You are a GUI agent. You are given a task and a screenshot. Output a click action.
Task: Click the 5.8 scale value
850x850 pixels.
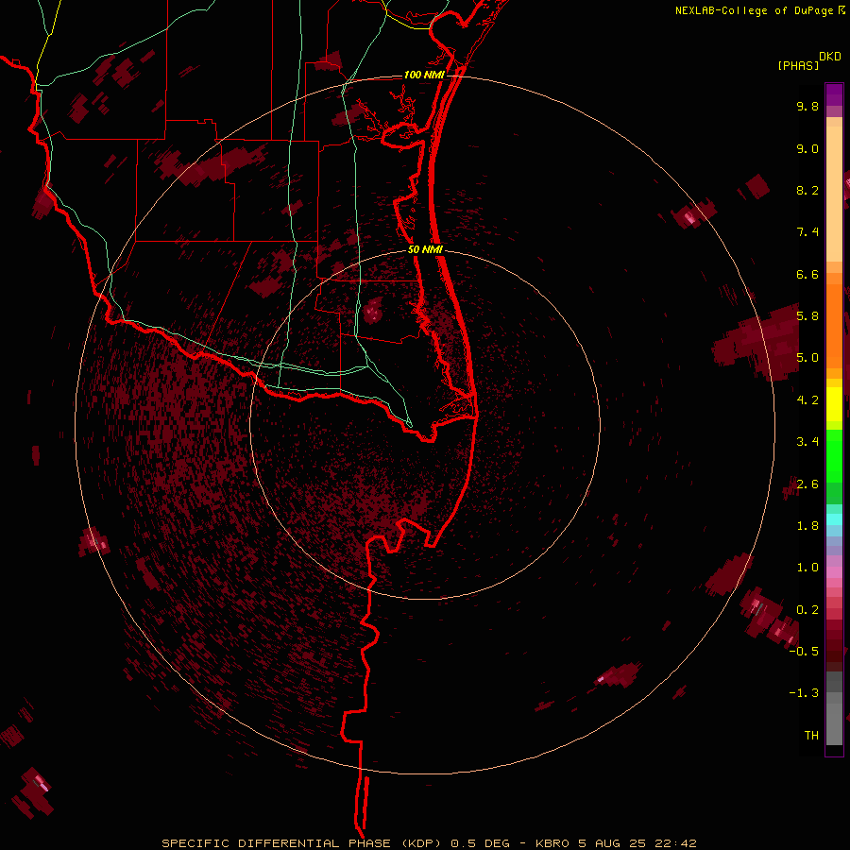[807, 316]
